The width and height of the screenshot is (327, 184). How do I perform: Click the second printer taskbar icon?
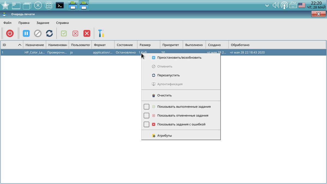click(x=84, y=5)
